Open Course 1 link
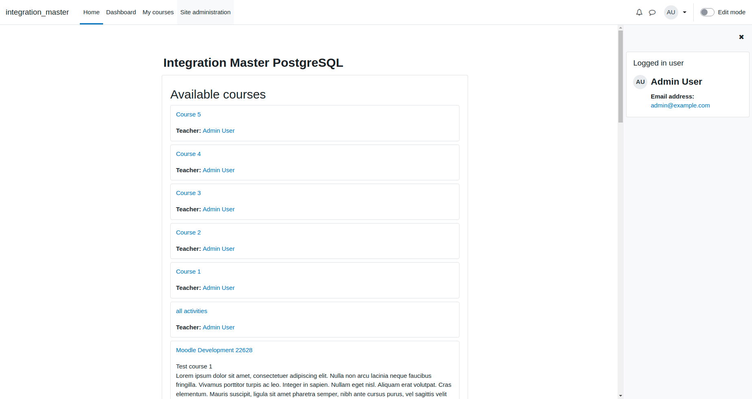Viewport: 752px width, 399px height. (188, 272)
